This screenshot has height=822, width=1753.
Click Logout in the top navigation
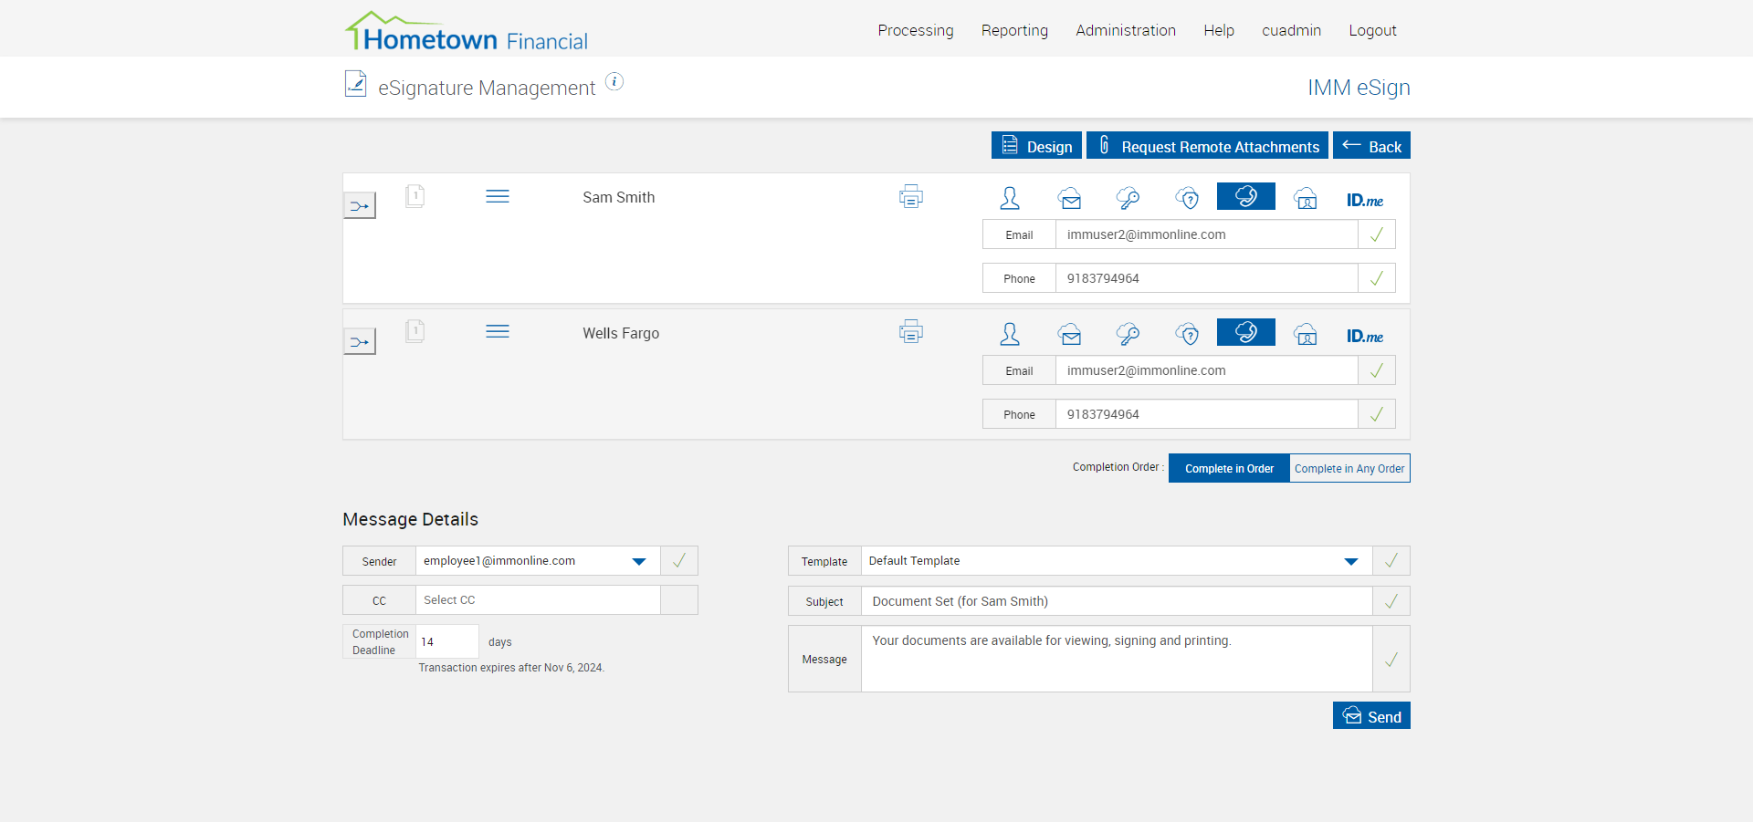click(x=1372, y=30)
